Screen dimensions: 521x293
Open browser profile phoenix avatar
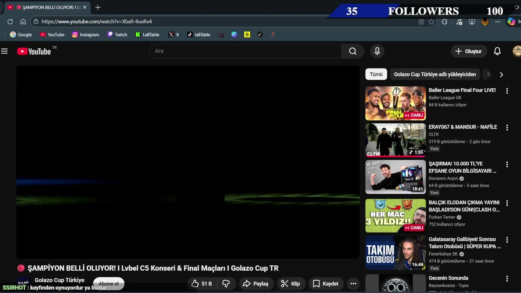click(x=485, y=22)
